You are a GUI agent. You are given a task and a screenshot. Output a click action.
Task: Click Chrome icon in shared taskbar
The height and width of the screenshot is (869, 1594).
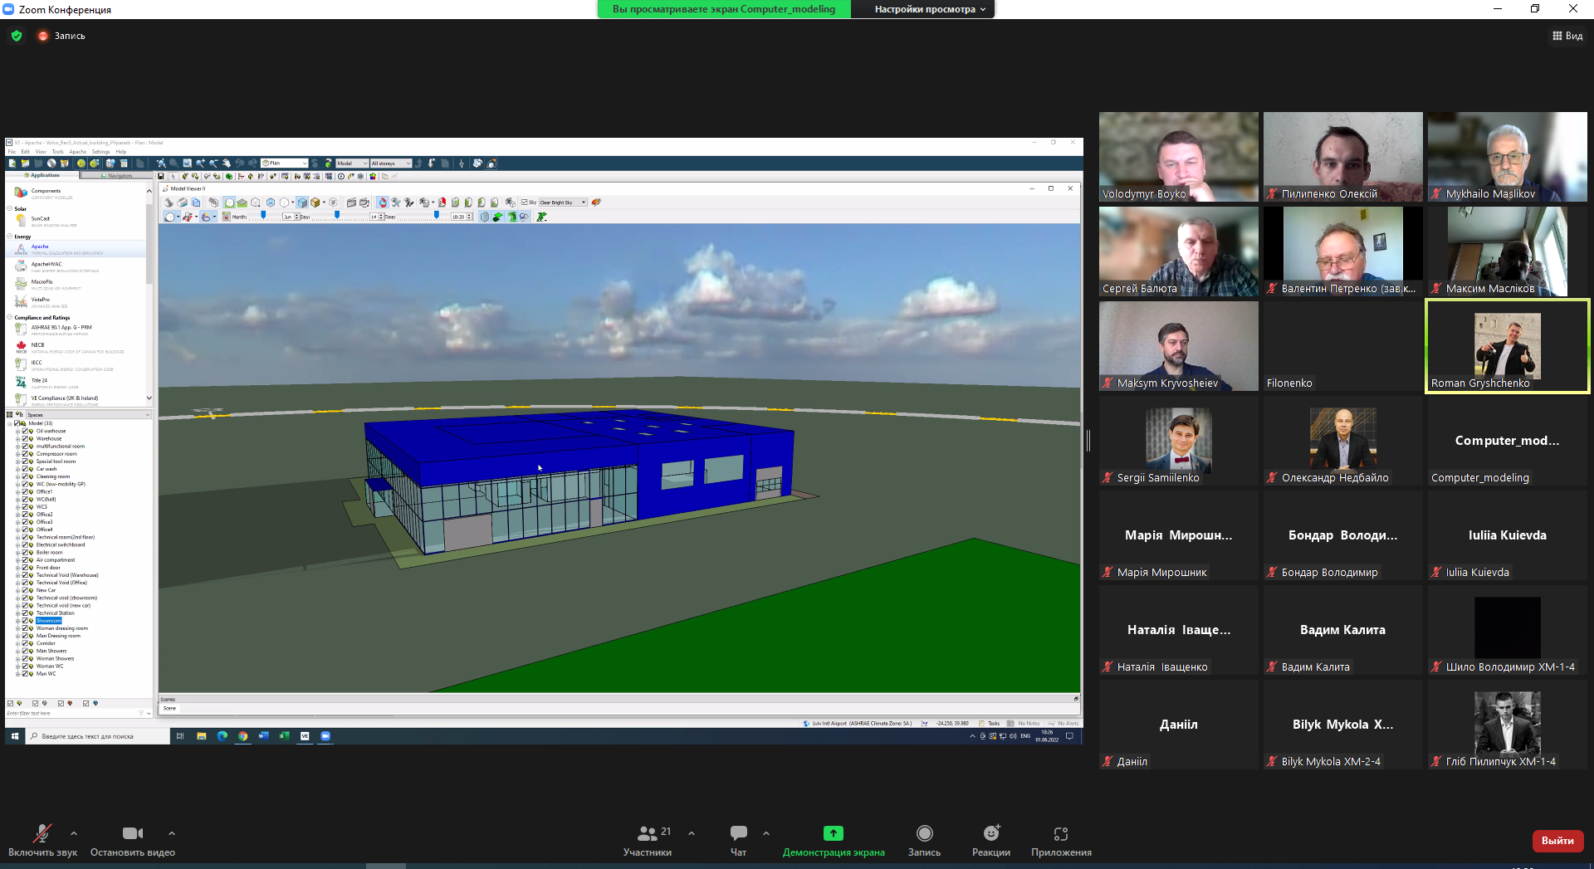coord(242,736)
